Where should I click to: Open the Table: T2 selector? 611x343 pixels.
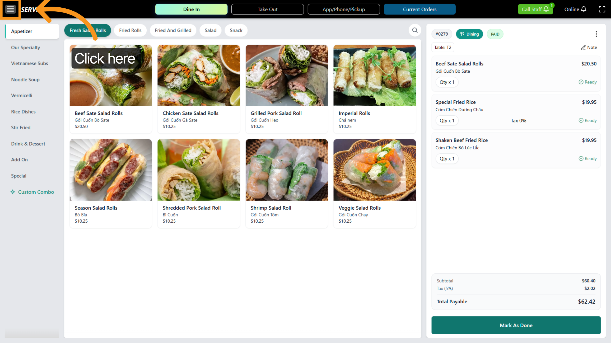click(x=442, y=48)
